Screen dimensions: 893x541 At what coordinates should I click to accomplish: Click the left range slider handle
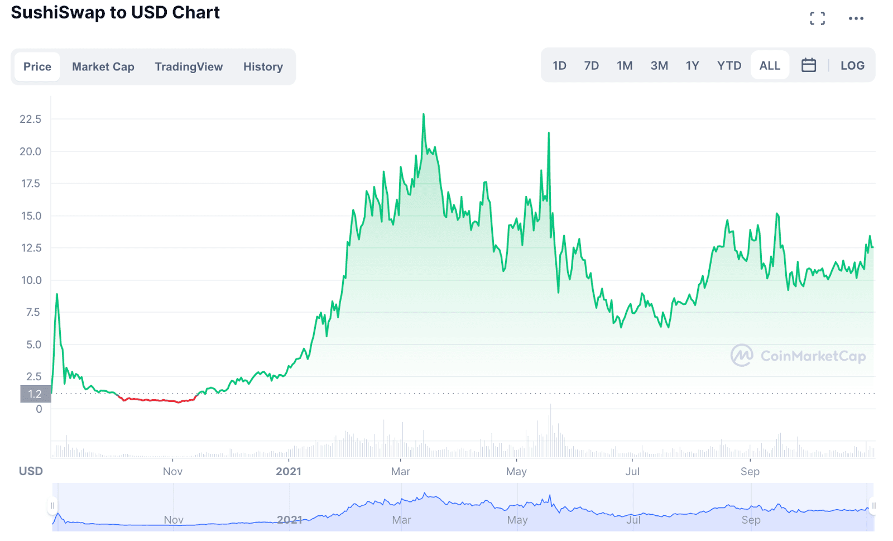(x=52, y=506)
